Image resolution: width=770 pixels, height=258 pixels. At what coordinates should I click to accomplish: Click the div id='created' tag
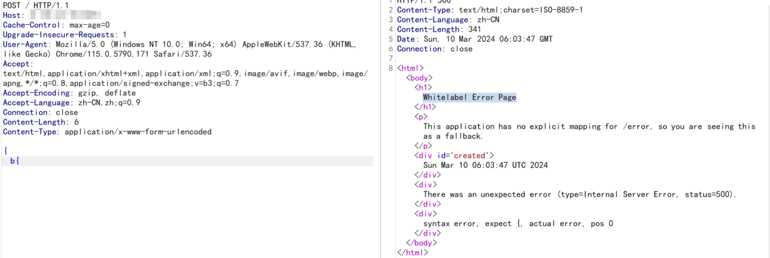(x=454, y=156)
